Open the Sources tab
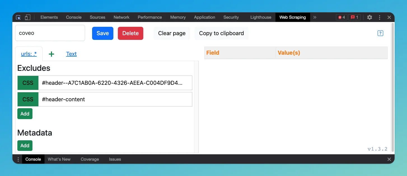Screen dimensions: 407x176 pos(97,17)
